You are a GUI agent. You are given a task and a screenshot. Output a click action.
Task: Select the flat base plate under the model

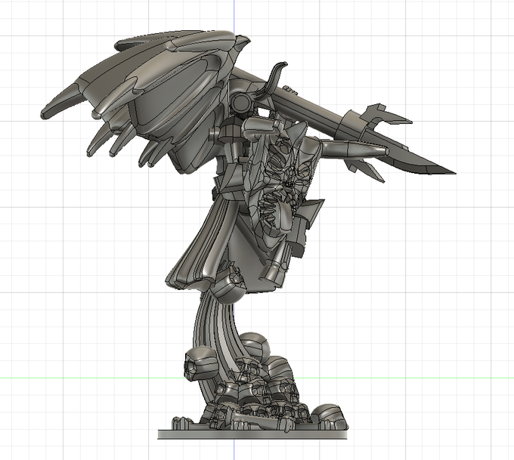coord(252,434)
